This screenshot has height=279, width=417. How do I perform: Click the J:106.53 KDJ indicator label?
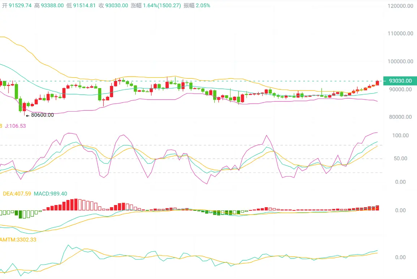16,126
